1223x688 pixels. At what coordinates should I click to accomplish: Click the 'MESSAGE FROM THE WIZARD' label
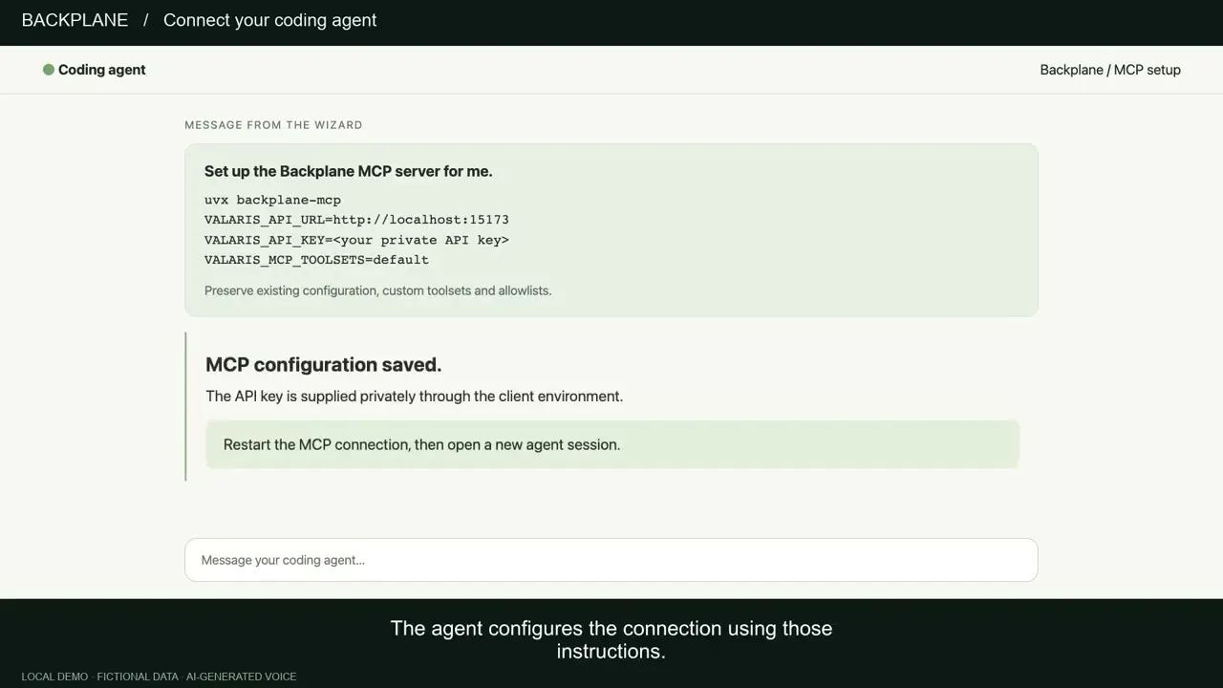pyautogui.click(x=273, y=125)
